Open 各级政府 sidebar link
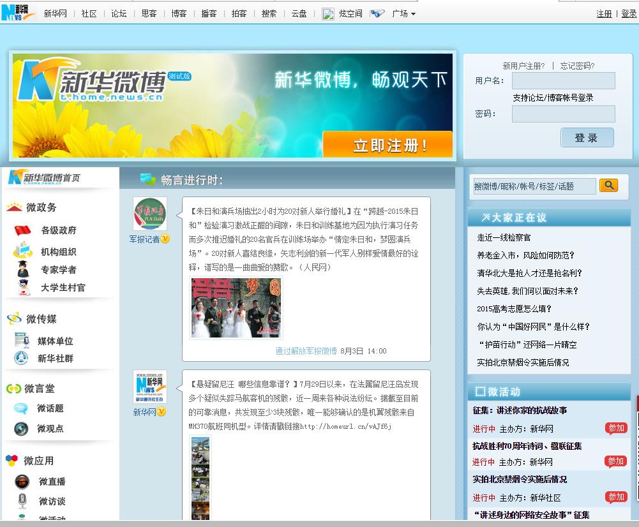 [59, 230]
